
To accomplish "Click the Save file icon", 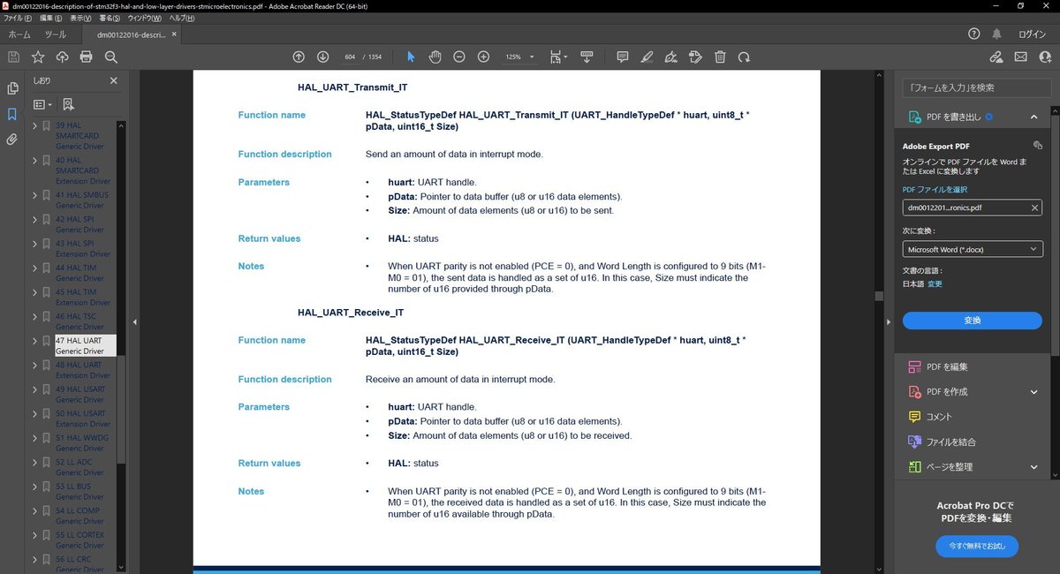I will pos(13,57).
